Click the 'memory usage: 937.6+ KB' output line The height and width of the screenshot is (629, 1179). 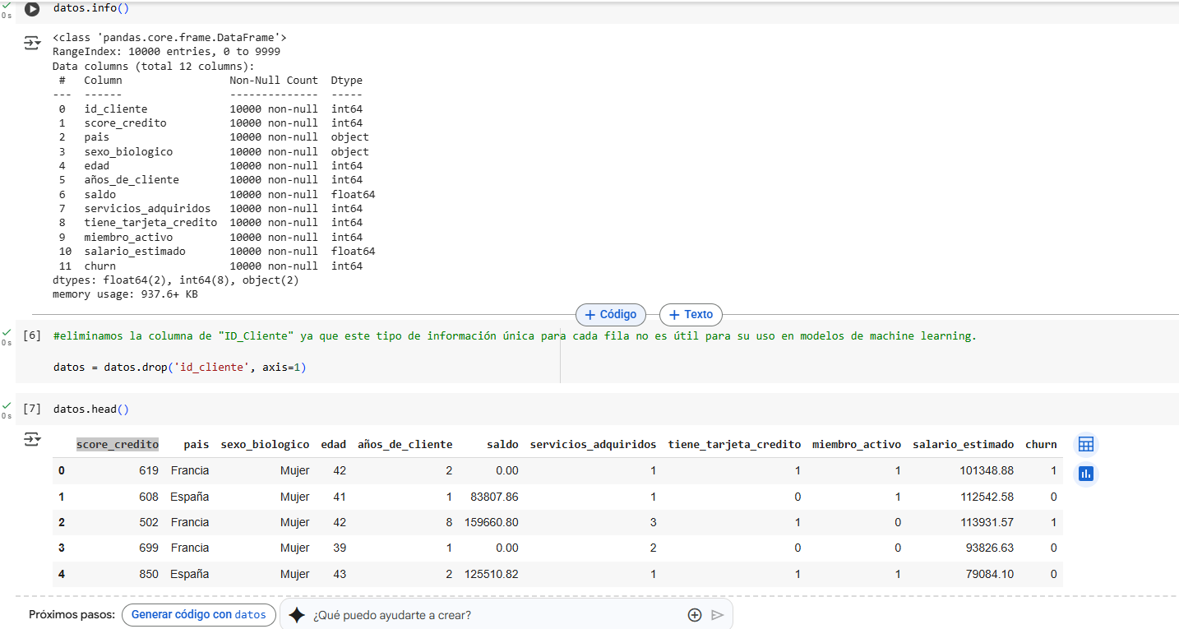tap(125, 294)
